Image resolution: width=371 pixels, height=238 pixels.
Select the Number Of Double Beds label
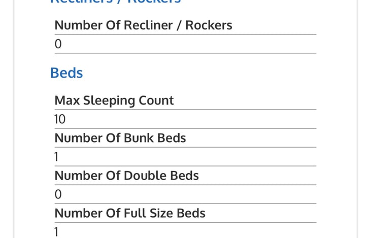click(x=126, y=176)
